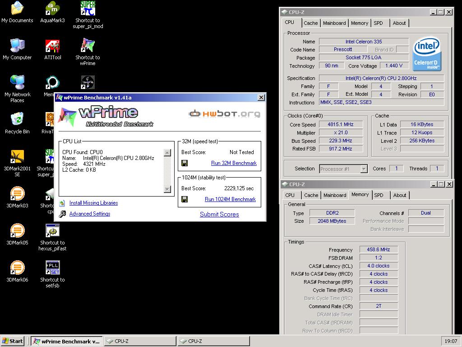Click the fan icon on the desktop
This screenshot has height=347, width=462.
88,82
